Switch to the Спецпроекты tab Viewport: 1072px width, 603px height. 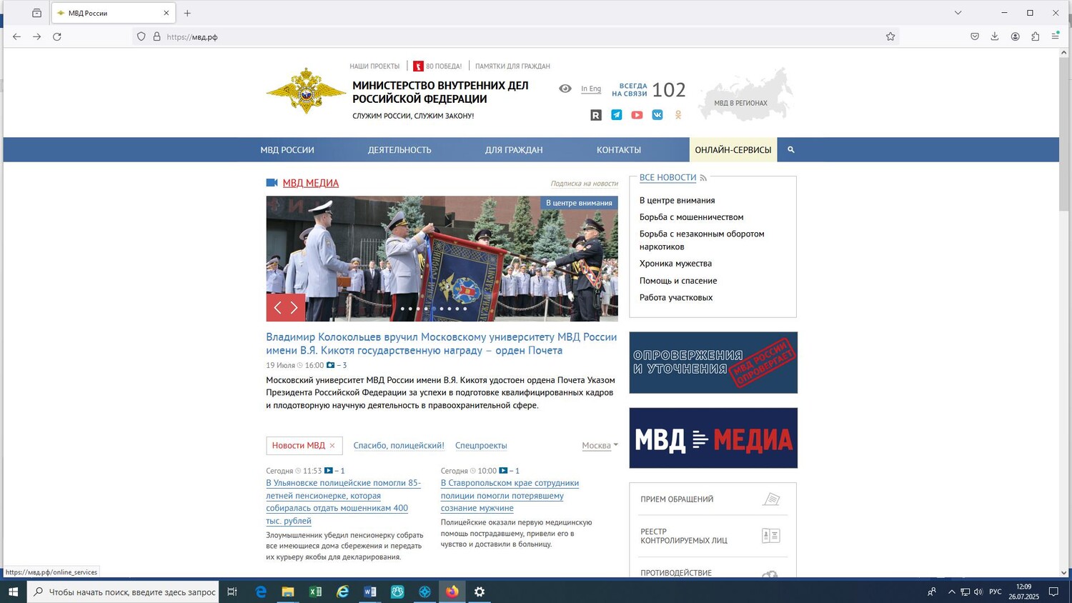481,446
